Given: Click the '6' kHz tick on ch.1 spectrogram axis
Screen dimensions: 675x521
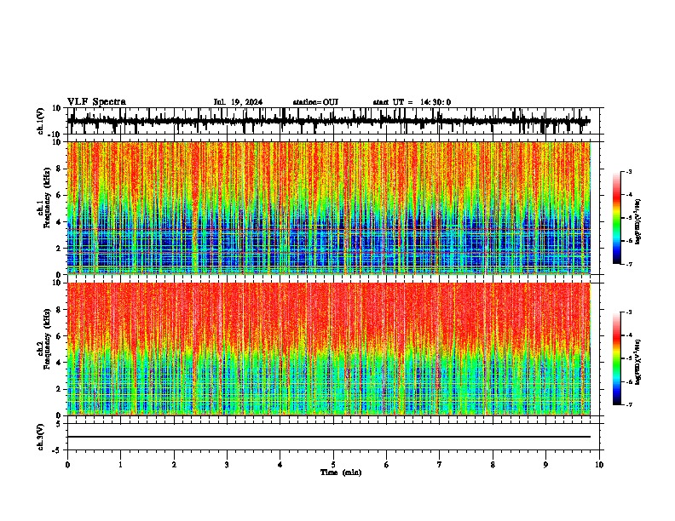Looking at the screenshot, I should pos(60,195).
